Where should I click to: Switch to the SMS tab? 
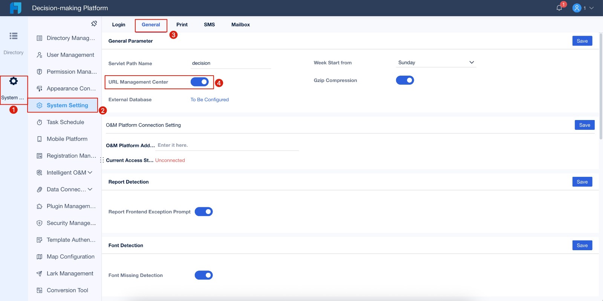pos(210,24)
